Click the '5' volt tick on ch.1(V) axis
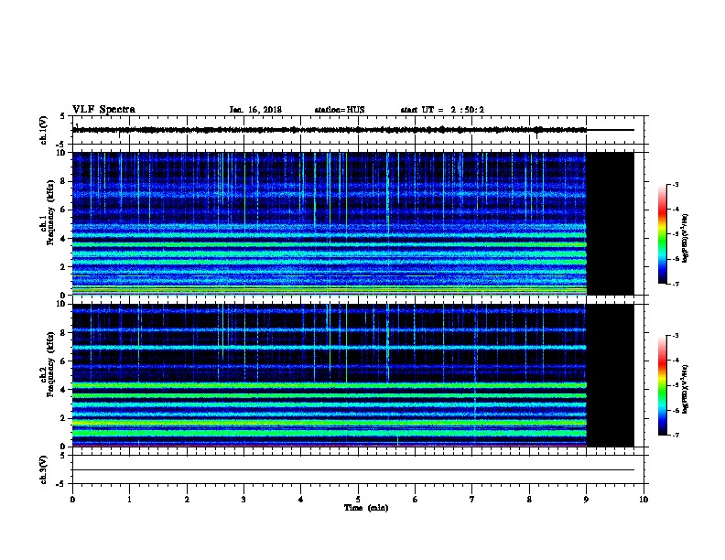The image size is (725, 560). [x=63, y=116]
